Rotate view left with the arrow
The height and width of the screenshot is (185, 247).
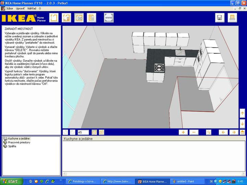pos(223,132)
